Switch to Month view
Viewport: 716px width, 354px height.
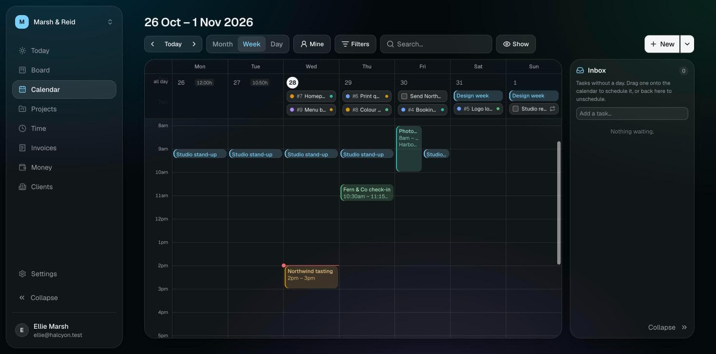[223, 44]
